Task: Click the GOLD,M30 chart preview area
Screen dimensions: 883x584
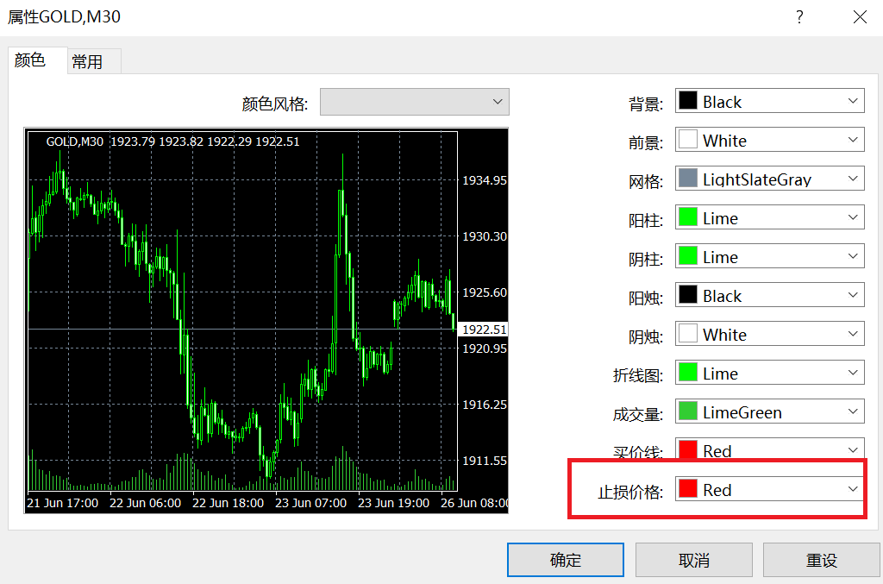Action: pyautogui.click(x=259, y=319)
